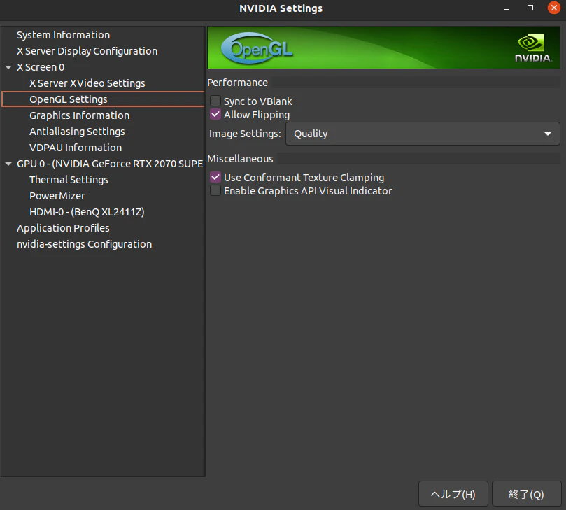Enable Graphics API Visual Indicator checkbox
566x510 pixels.
click(x=215, y=190)
